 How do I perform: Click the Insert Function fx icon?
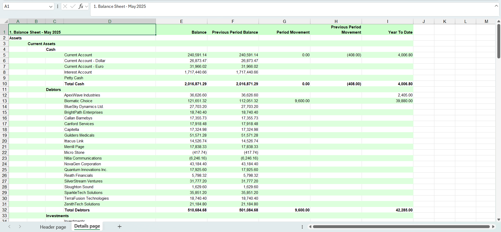tap(81, 6)
